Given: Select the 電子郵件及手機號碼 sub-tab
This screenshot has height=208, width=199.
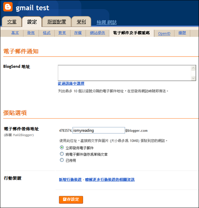Looking at the screenshot, I should pos(131,33).
